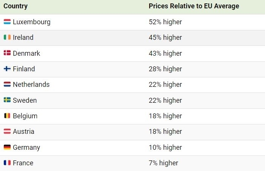Click the Austria flag icon

coord(7,132)
